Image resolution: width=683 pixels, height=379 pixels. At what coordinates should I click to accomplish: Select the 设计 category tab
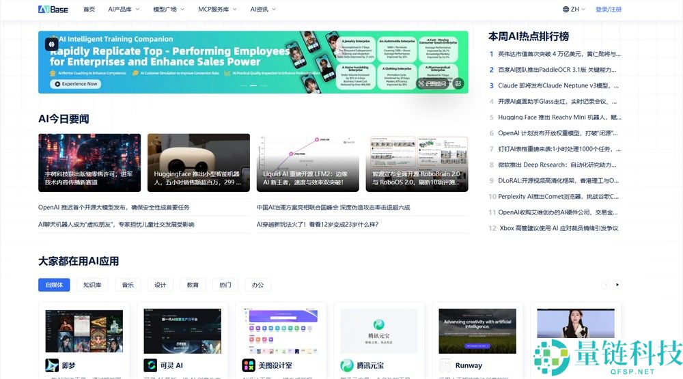tap(161, 285)
